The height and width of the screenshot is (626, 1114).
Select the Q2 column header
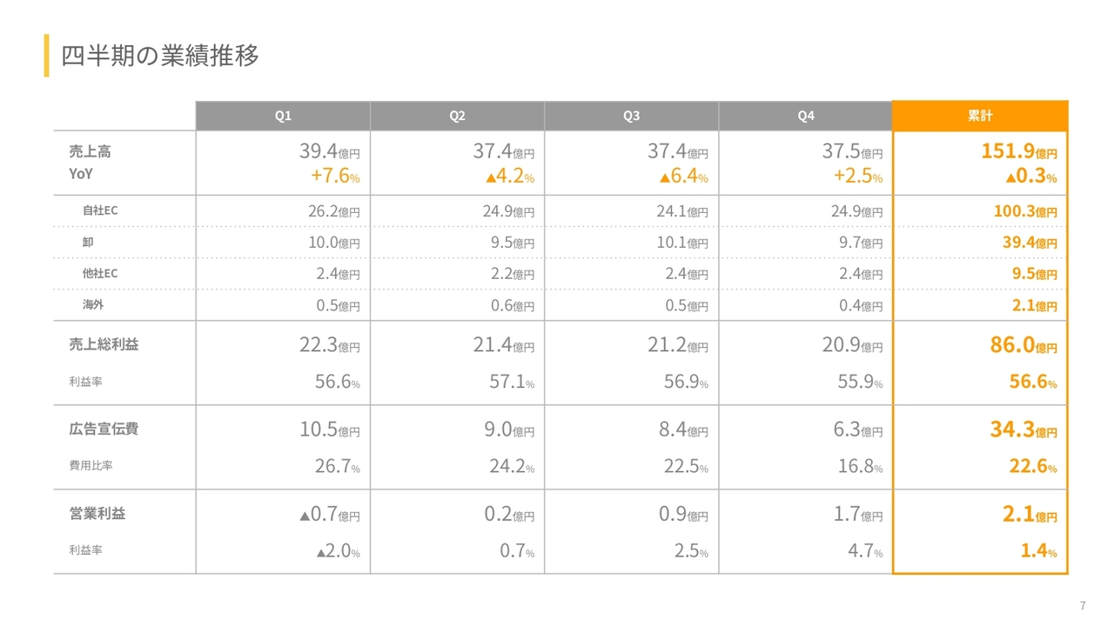click(x=457, y=117)
